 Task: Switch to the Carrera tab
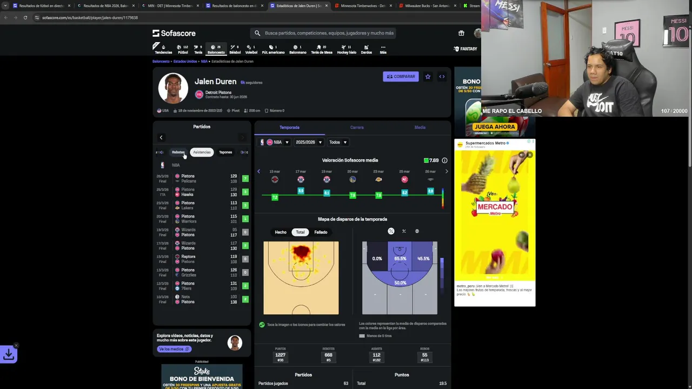pyautogui.click(x=357, y=128)
